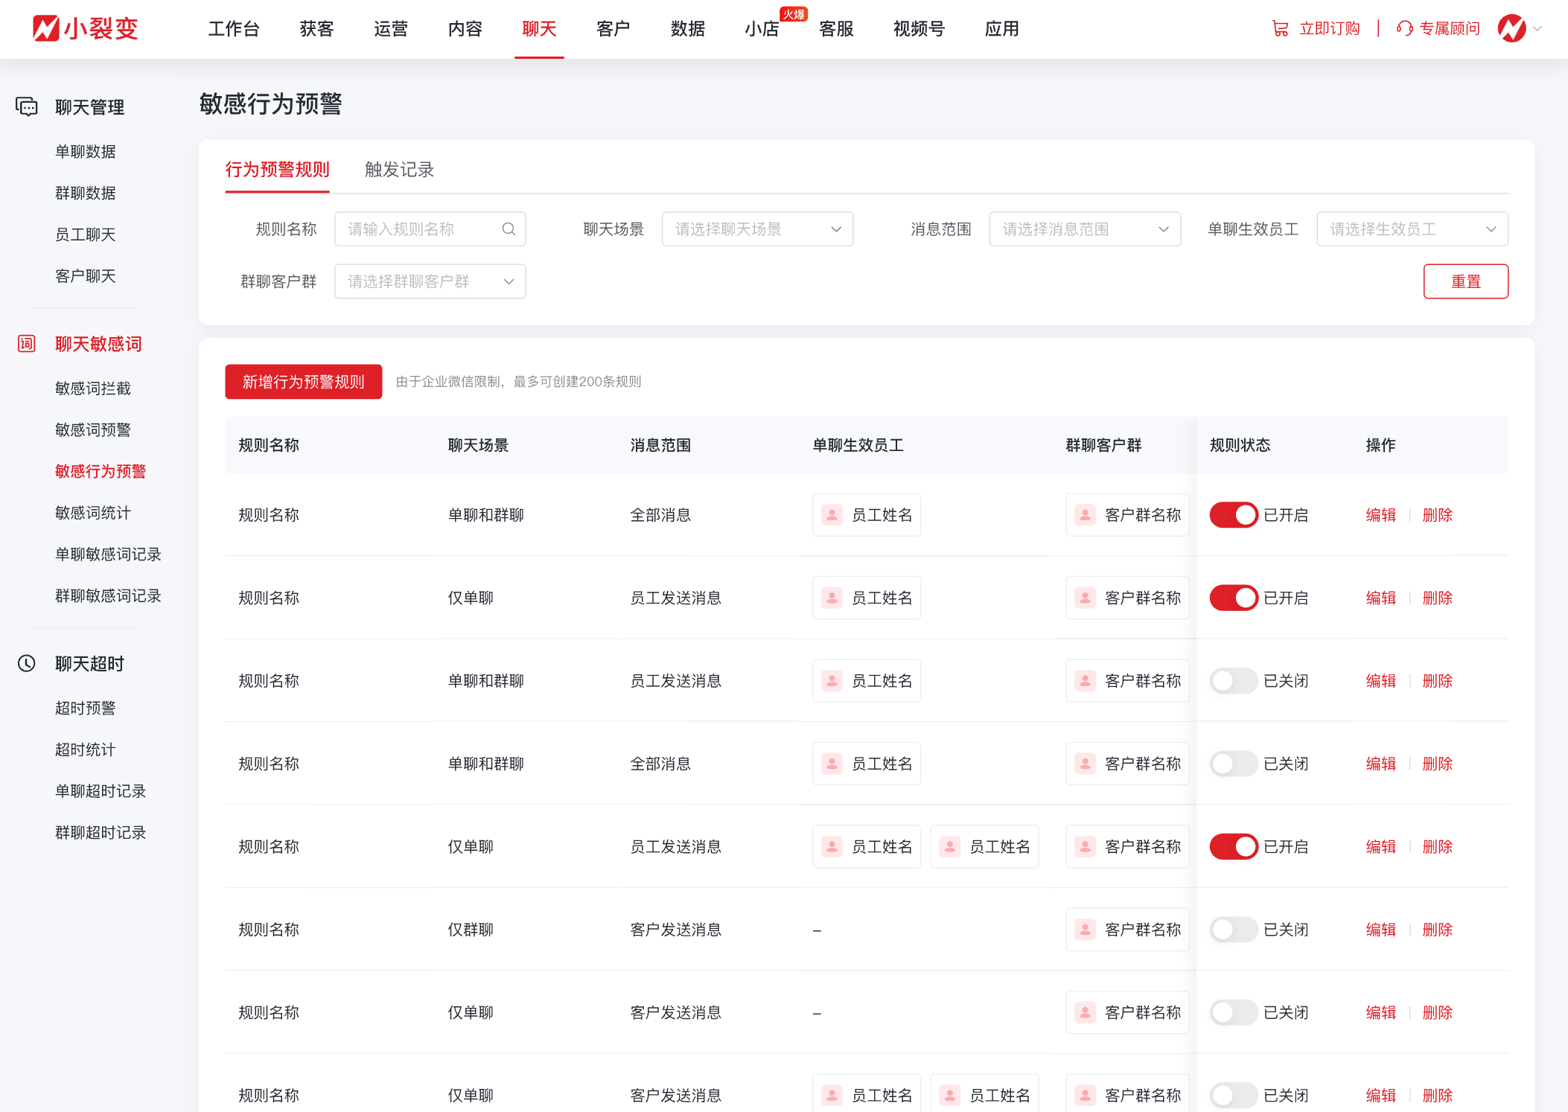Viewport: 1568px width, 1112px height.
Task: Click customer group avatar icon in first row
Action: pyautogui.click(x=1085, y=514)
